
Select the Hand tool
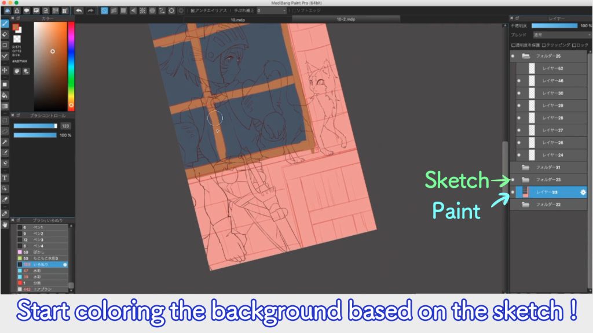[x=5, y=224]
